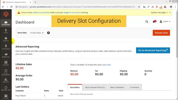Click the admin search magnifier icon
Screen dimensions: 178x100
click(147, 22)
